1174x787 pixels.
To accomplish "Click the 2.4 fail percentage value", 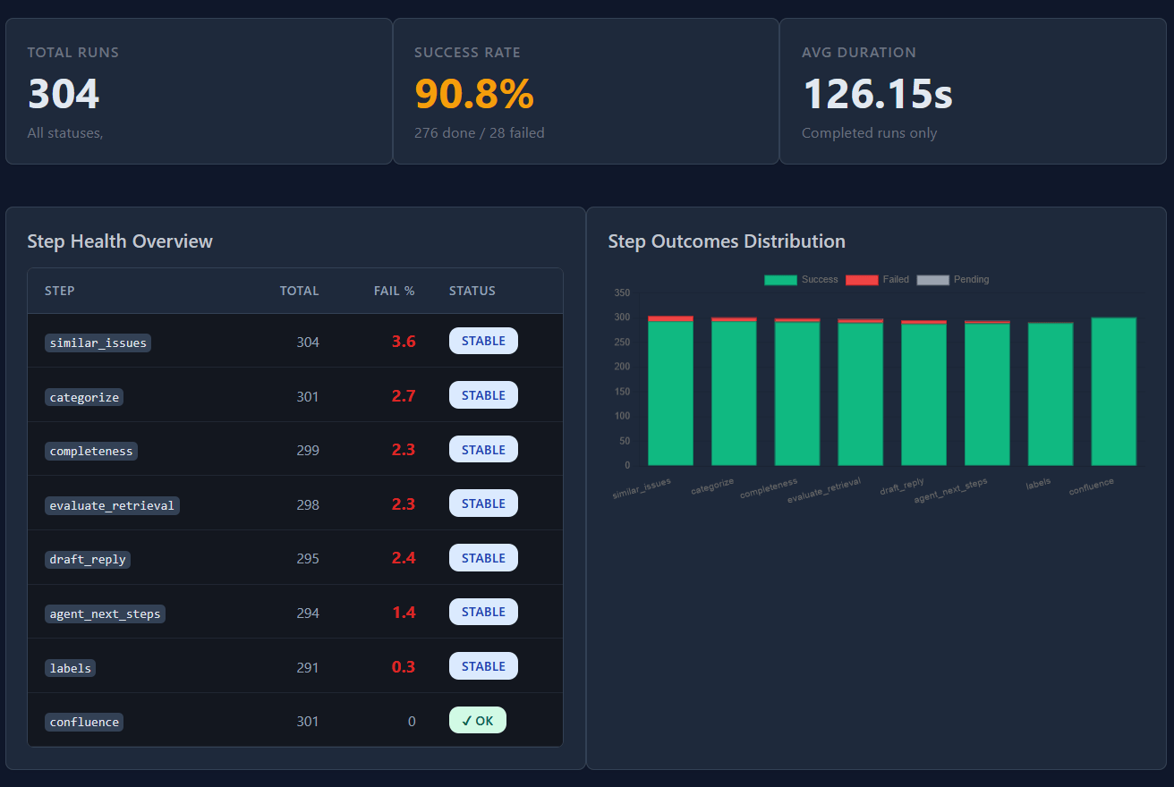I will point(404,558).
